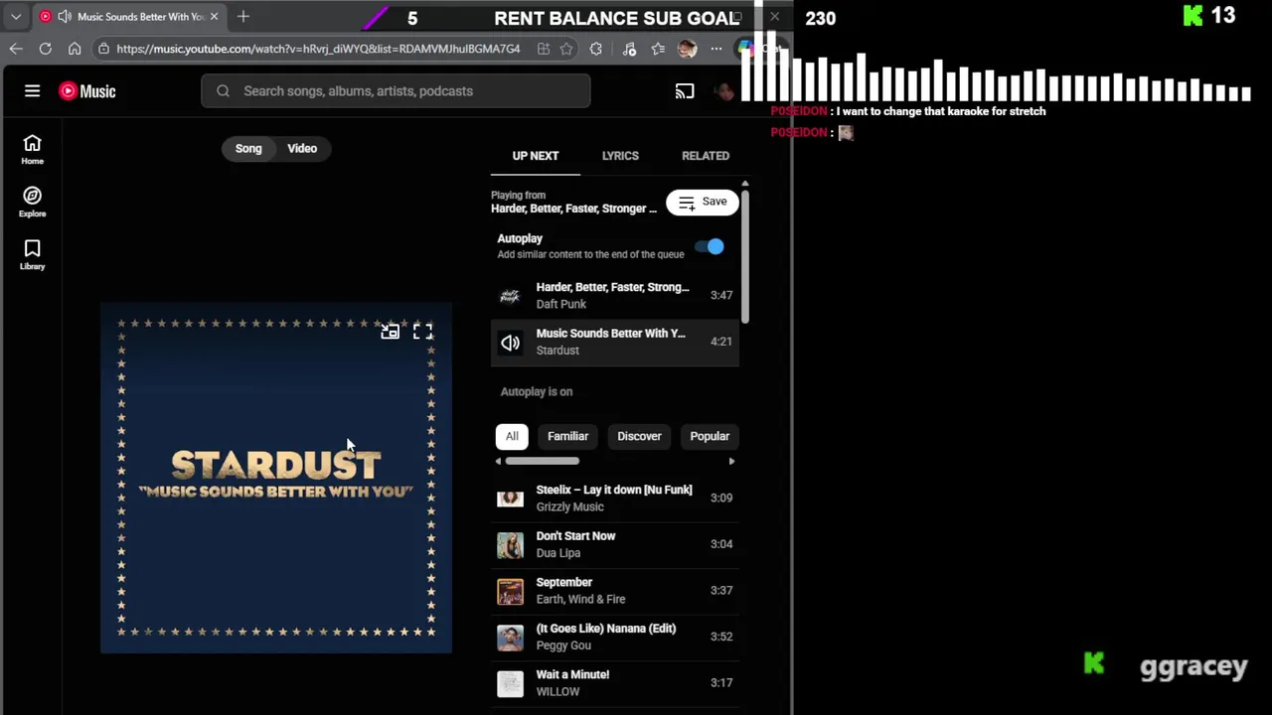Click the 'Playing from' playlist name

573,209
